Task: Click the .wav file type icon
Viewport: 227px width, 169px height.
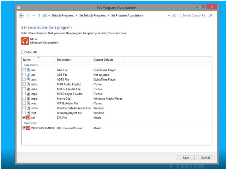Action: (x=28, y=103)
